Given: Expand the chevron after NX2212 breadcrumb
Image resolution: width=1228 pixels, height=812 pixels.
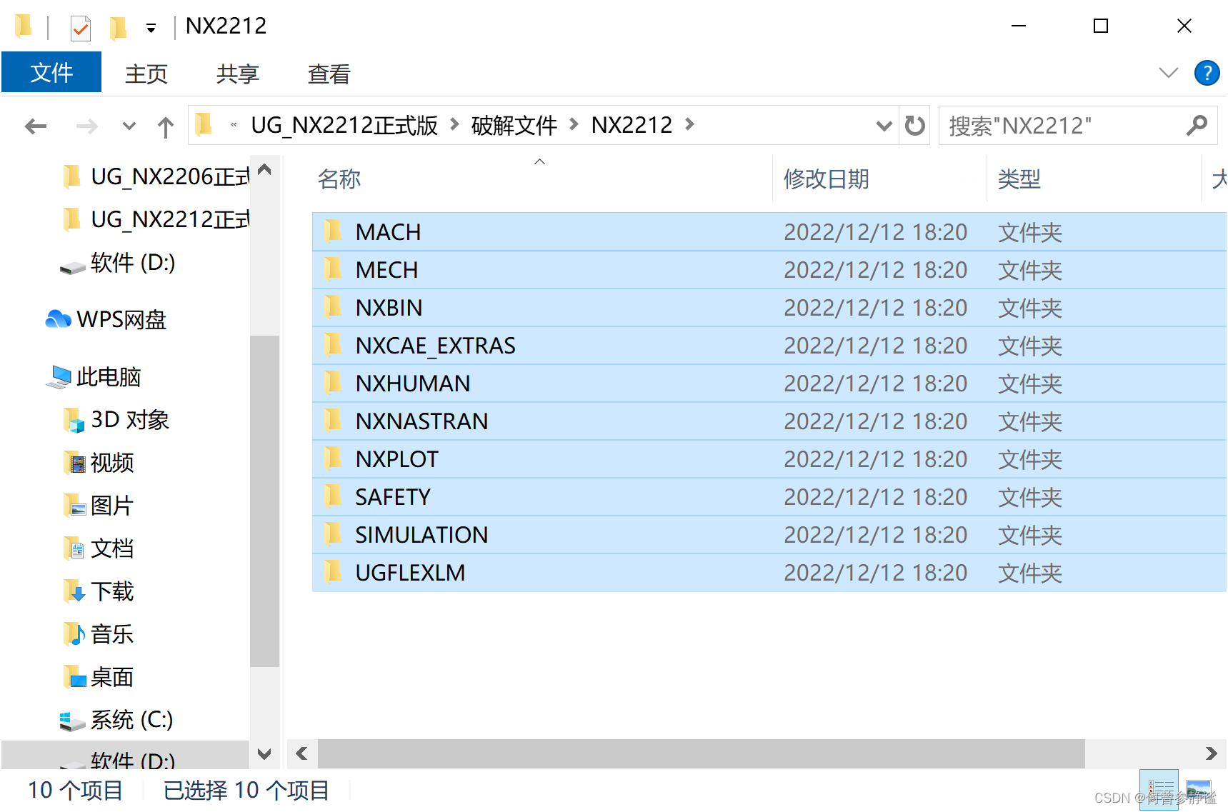Looking at the screenshot, I should 689,125.
